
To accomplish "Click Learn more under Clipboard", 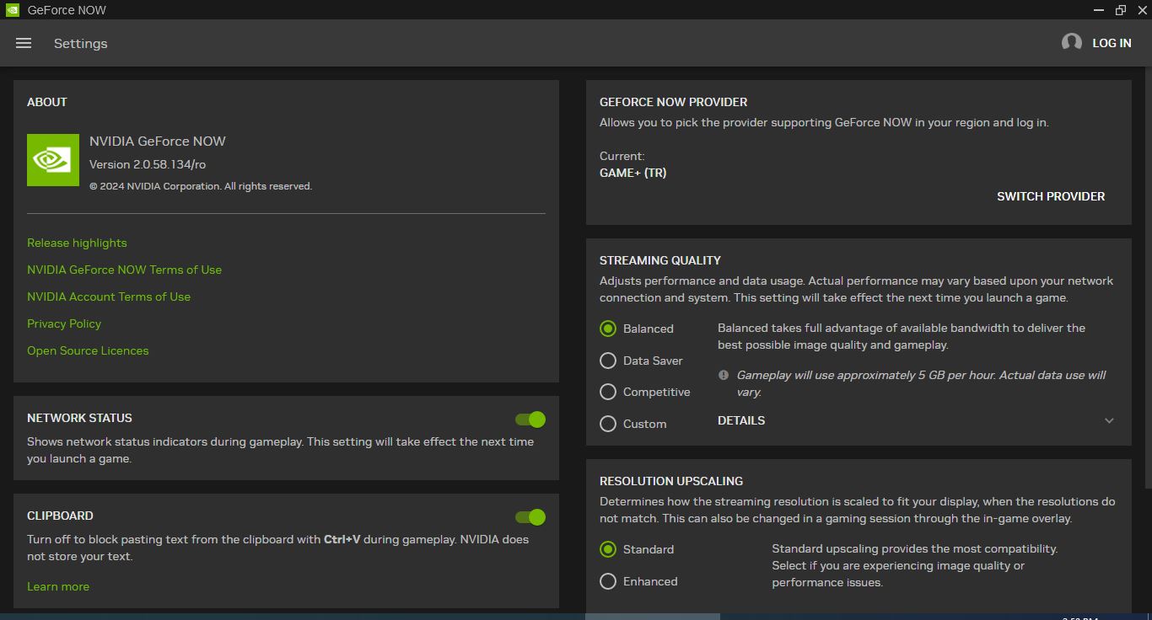I will tap(58, 586).
